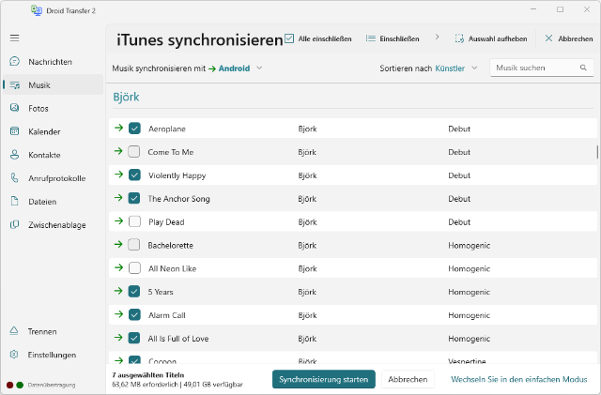
Task: Click green sync arrow for Play Dead
Action: [x=119, y=221]
